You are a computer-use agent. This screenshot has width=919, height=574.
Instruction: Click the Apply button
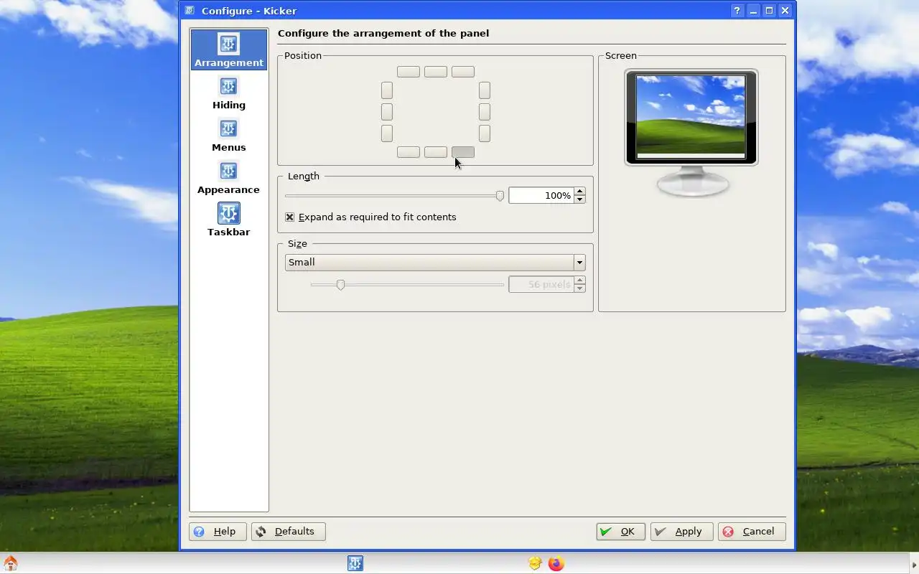pos(681,532)
